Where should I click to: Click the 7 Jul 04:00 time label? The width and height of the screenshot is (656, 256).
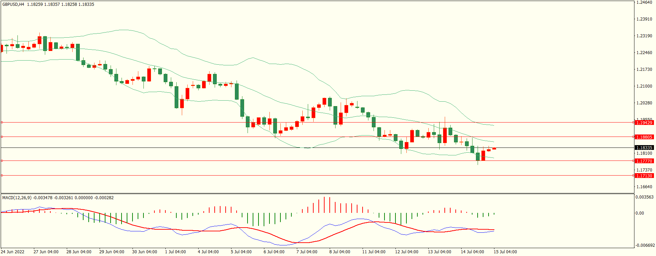(x=307, y=252)
